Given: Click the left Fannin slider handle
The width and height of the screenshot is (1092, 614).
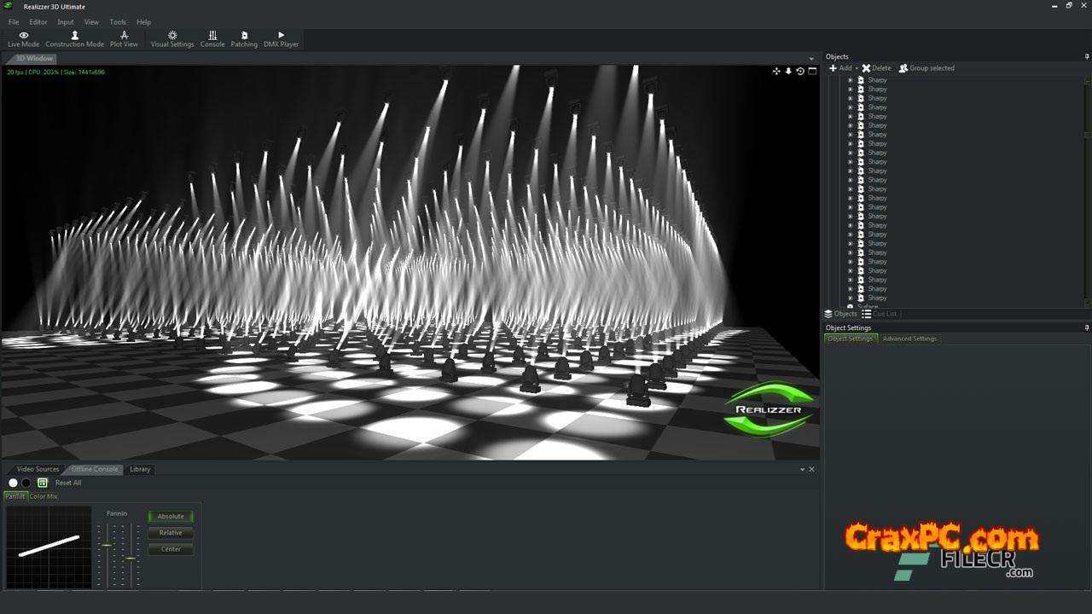Looking at the screenshot, I should [107, 545].
